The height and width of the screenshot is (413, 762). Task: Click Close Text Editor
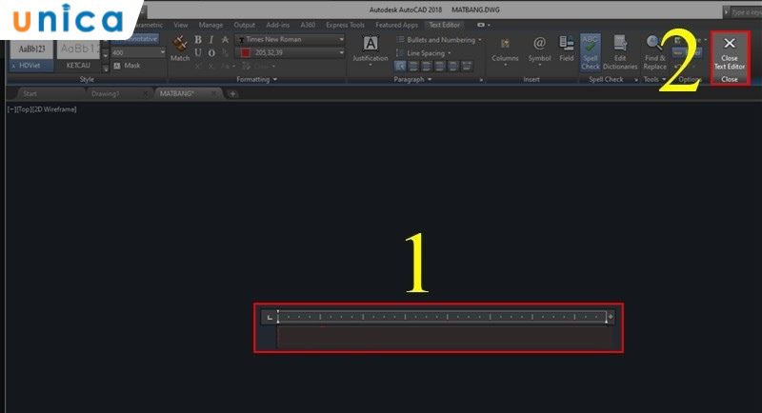(x=730, y=53)
